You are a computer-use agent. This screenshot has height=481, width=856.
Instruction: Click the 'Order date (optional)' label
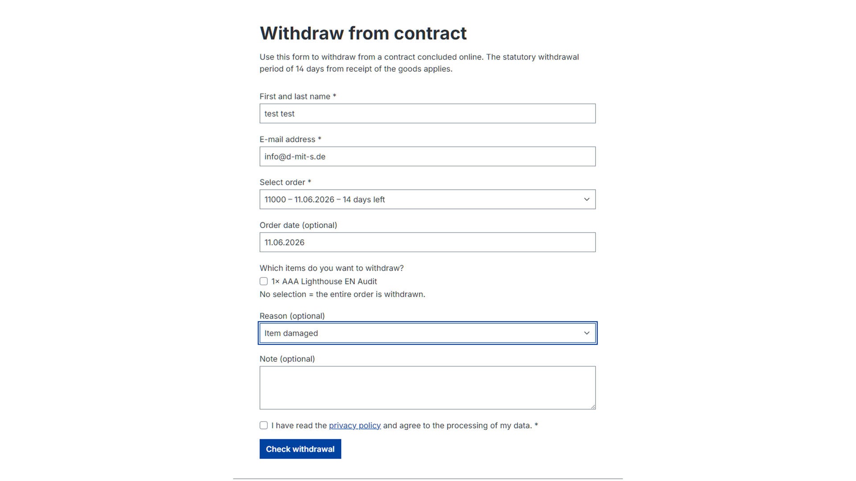point(298,225)
